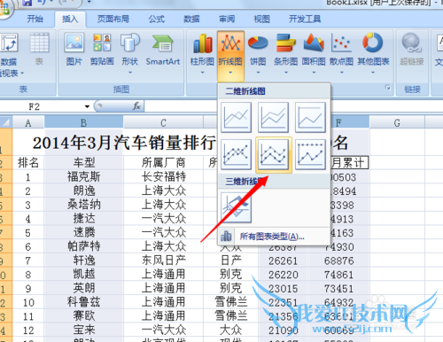Open the Bar chart (条形图) gallery

(285, 54)
